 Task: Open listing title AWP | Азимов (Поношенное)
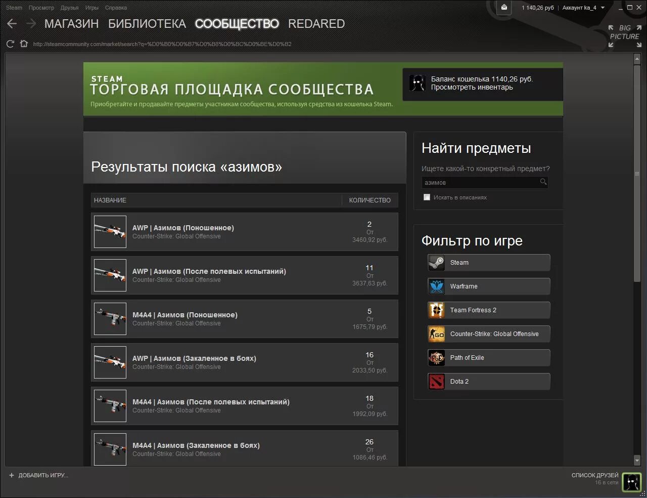[x=183, y=228]
